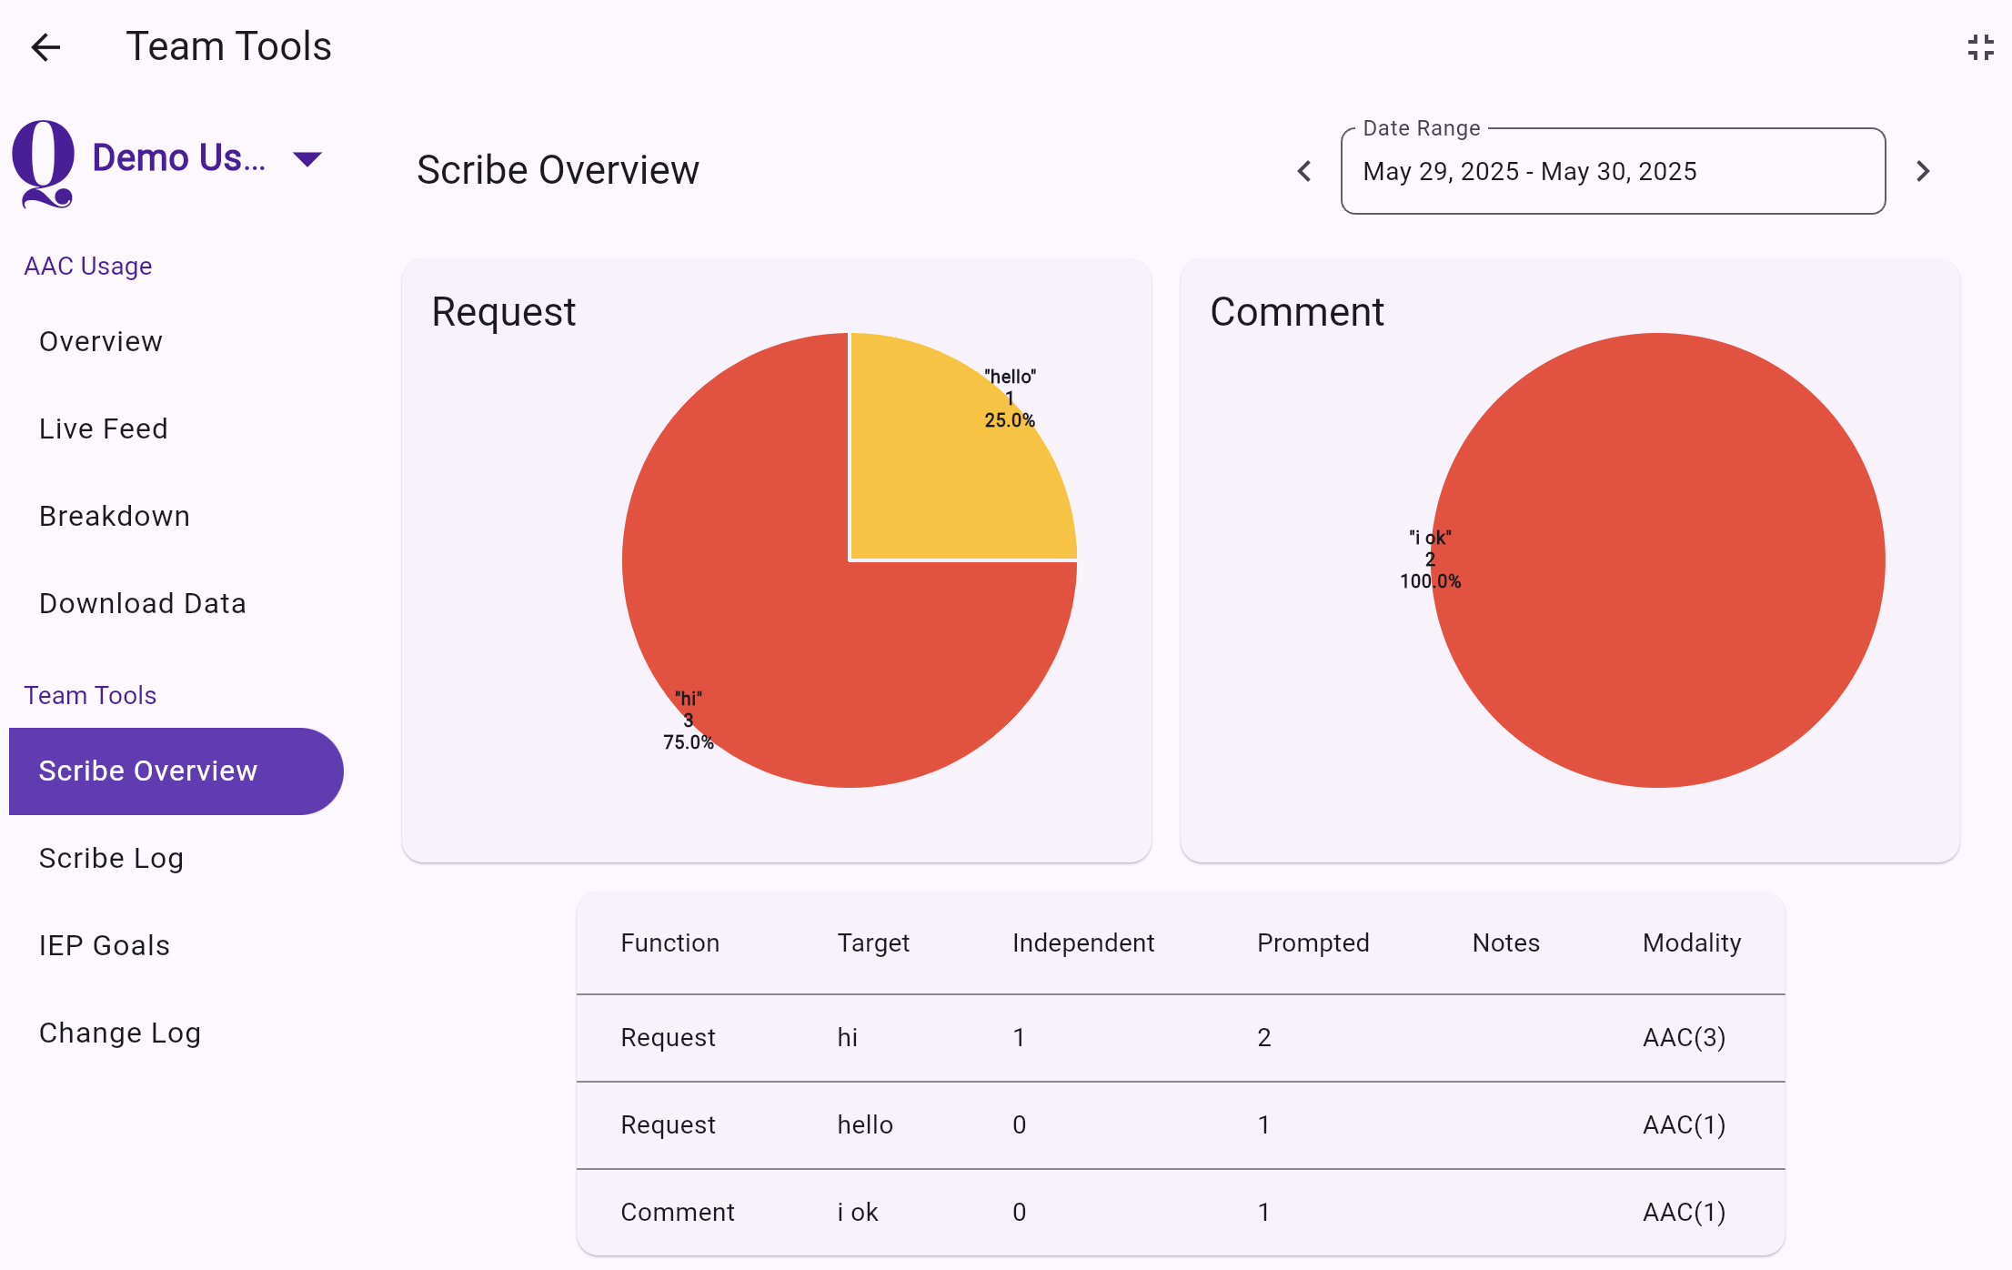Expand the Demo User dropdown arrow
Screen dimensions: 2012x1270
(307, 159)
